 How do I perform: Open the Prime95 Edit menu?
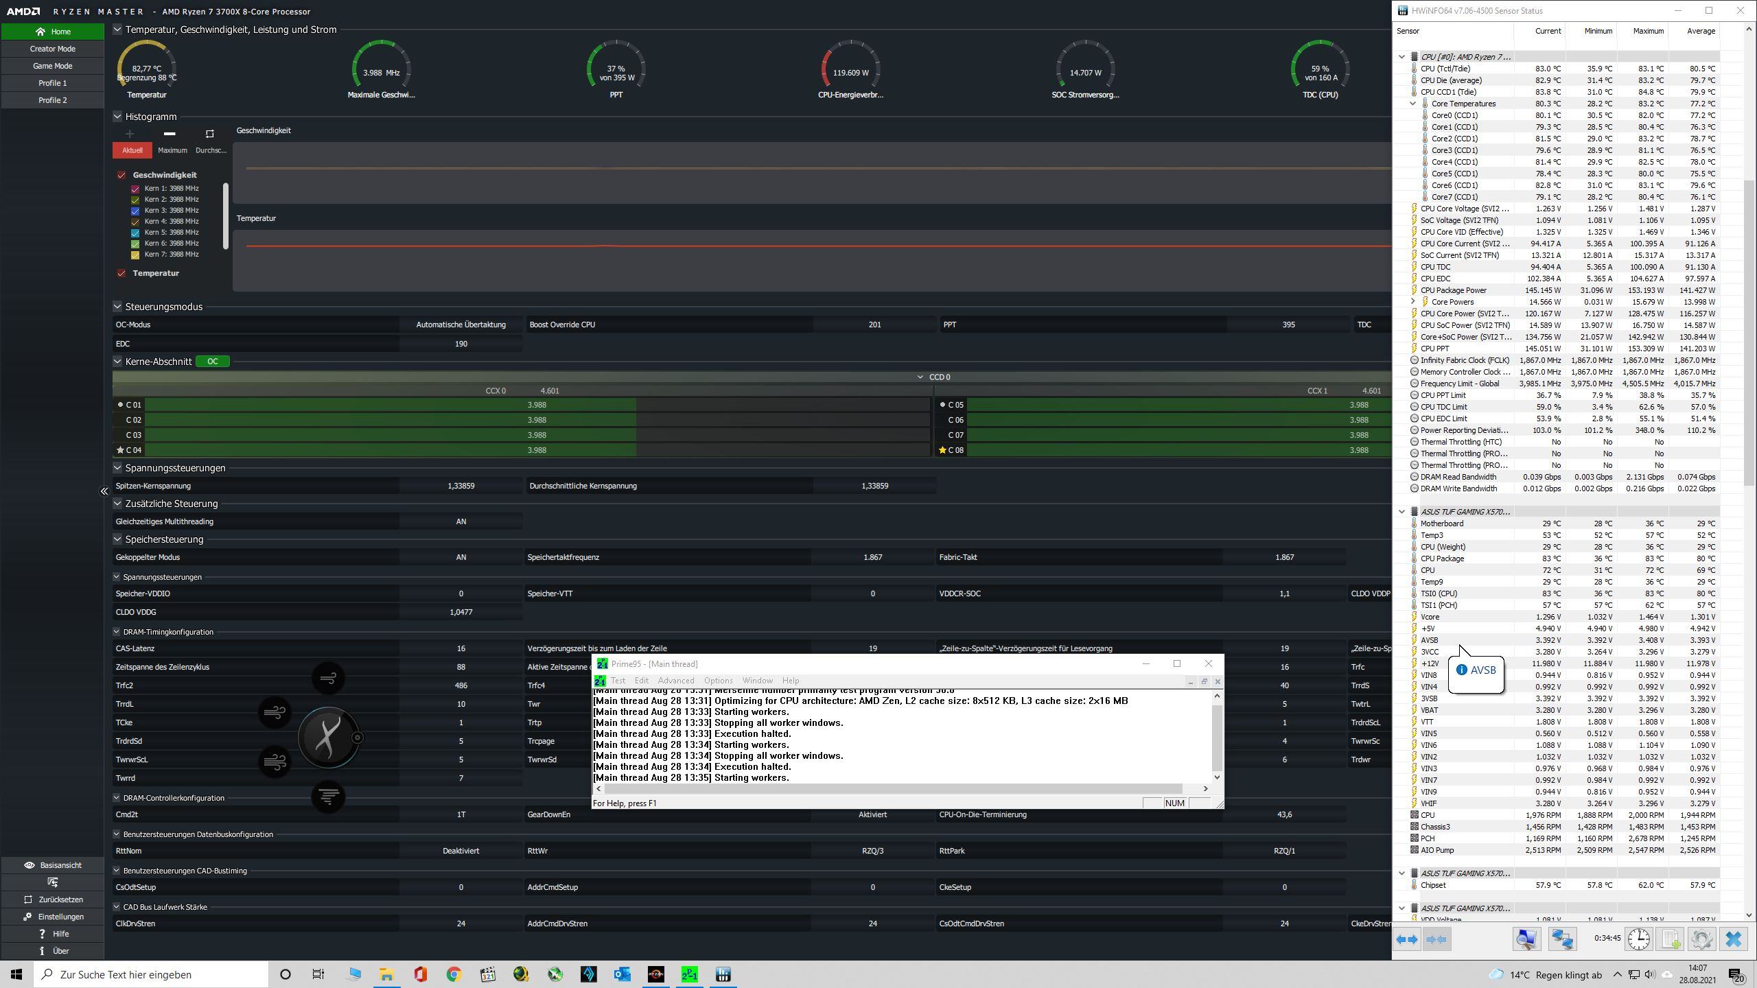click(641, 681)
